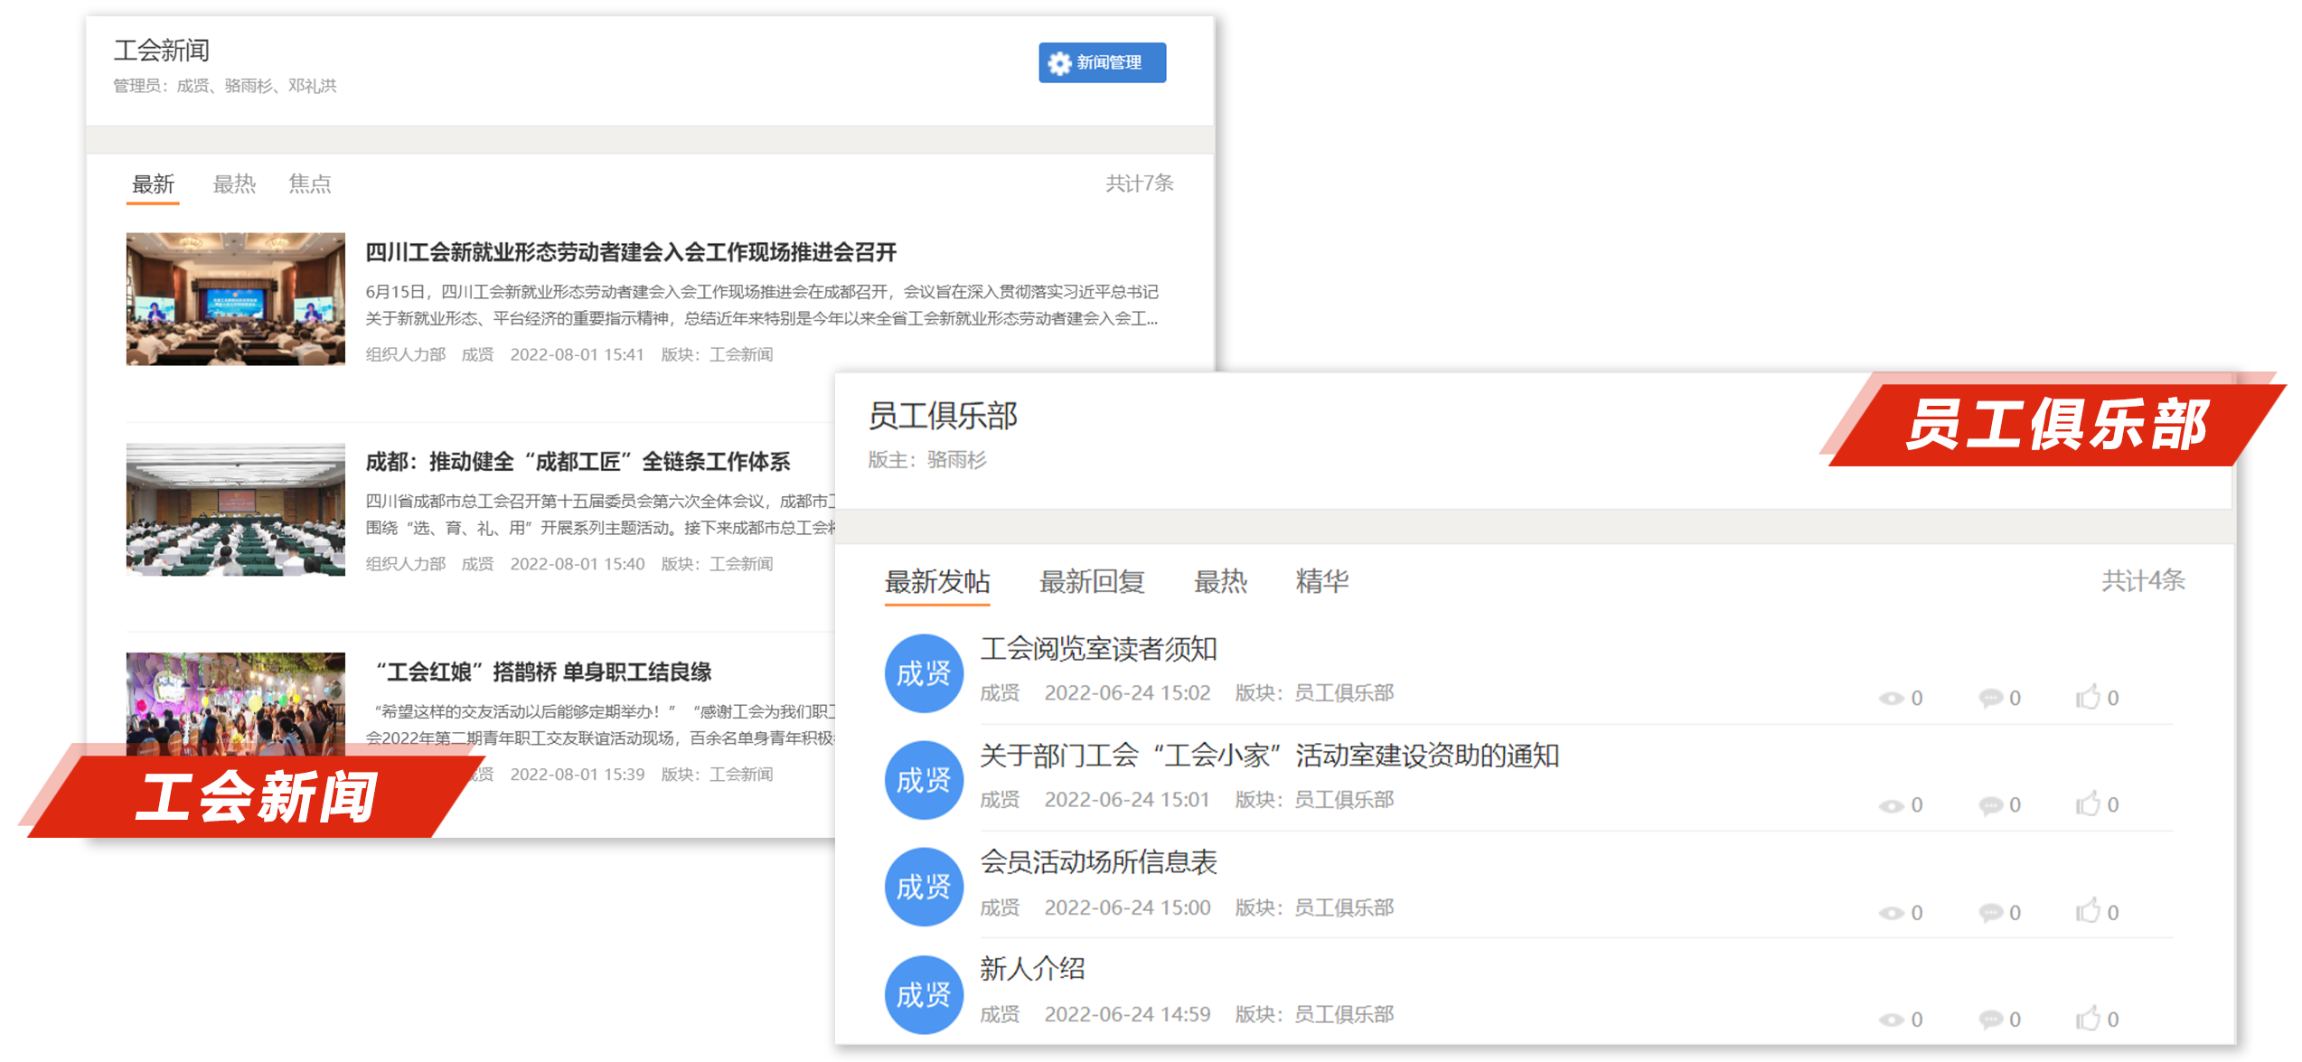Like the post 会员活动场所信息表
The image size is (2302, 1062).
[2088, 911]
